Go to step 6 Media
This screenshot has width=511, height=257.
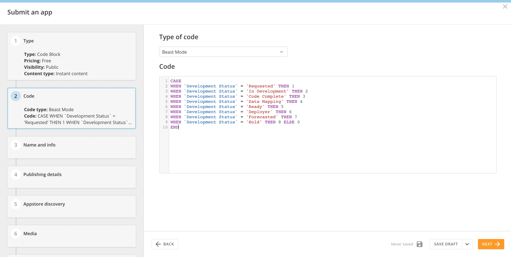[x=72, y=236]
